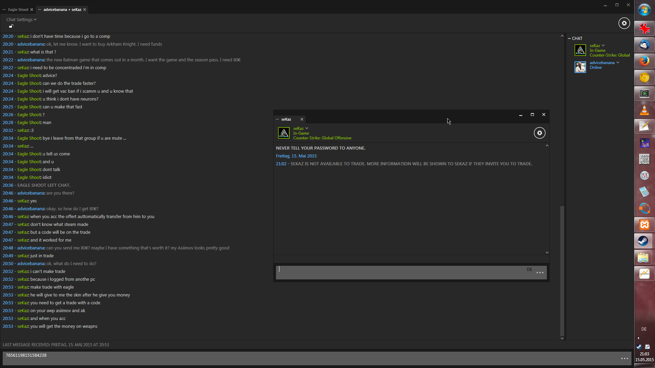Switch to Eagle Shoot chat tab
Image resolution: width=655 pixels, height=368 pixels.
(18, 10)
